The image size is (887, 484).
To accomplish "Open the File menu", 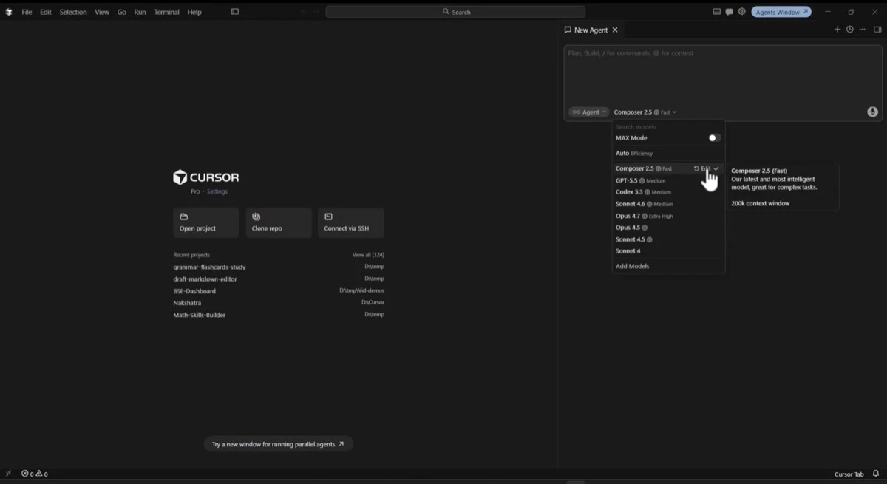I will [27, 12].
